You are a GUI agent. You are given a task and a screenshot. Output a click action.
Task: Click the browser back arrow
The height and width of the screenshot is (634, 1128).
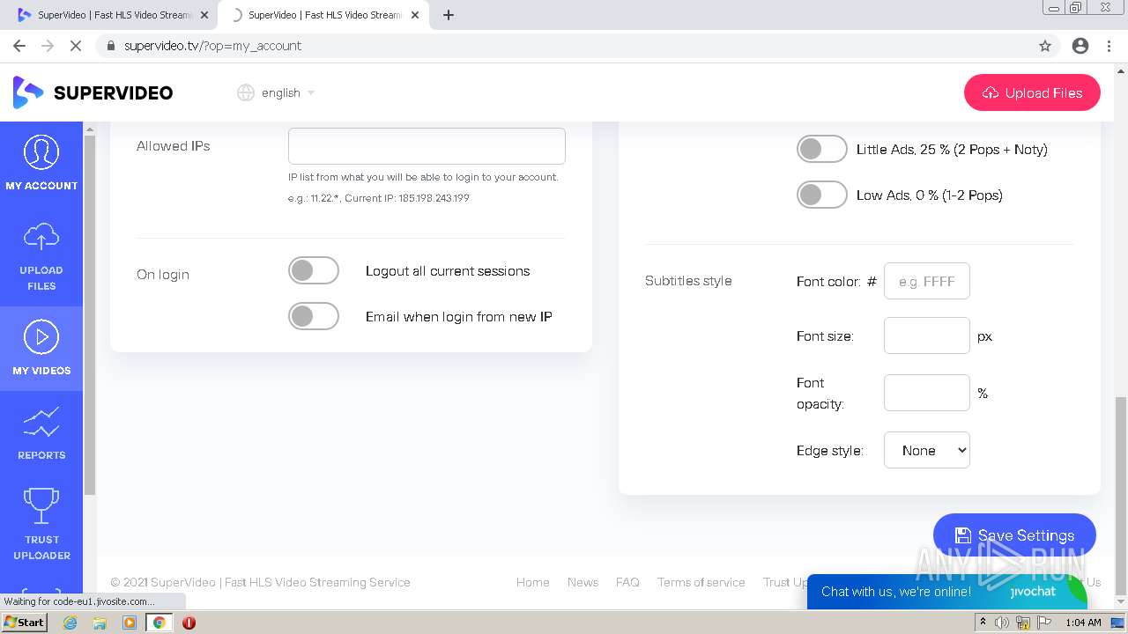tap(19, 46)
